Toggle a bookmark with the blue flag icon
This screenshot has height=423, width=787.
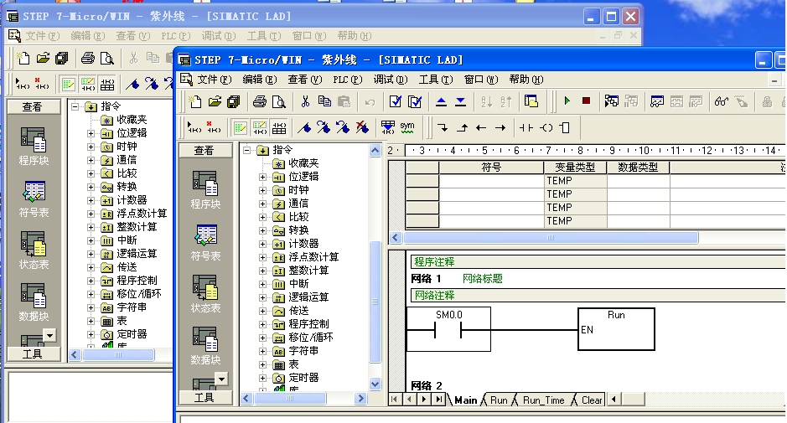coord(304,128)
